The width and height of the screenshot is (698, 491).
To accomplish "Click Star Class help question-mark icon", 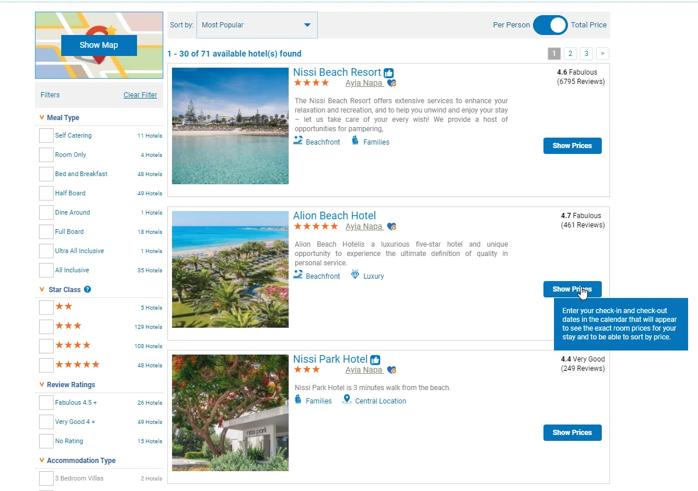I will point(87,289).
